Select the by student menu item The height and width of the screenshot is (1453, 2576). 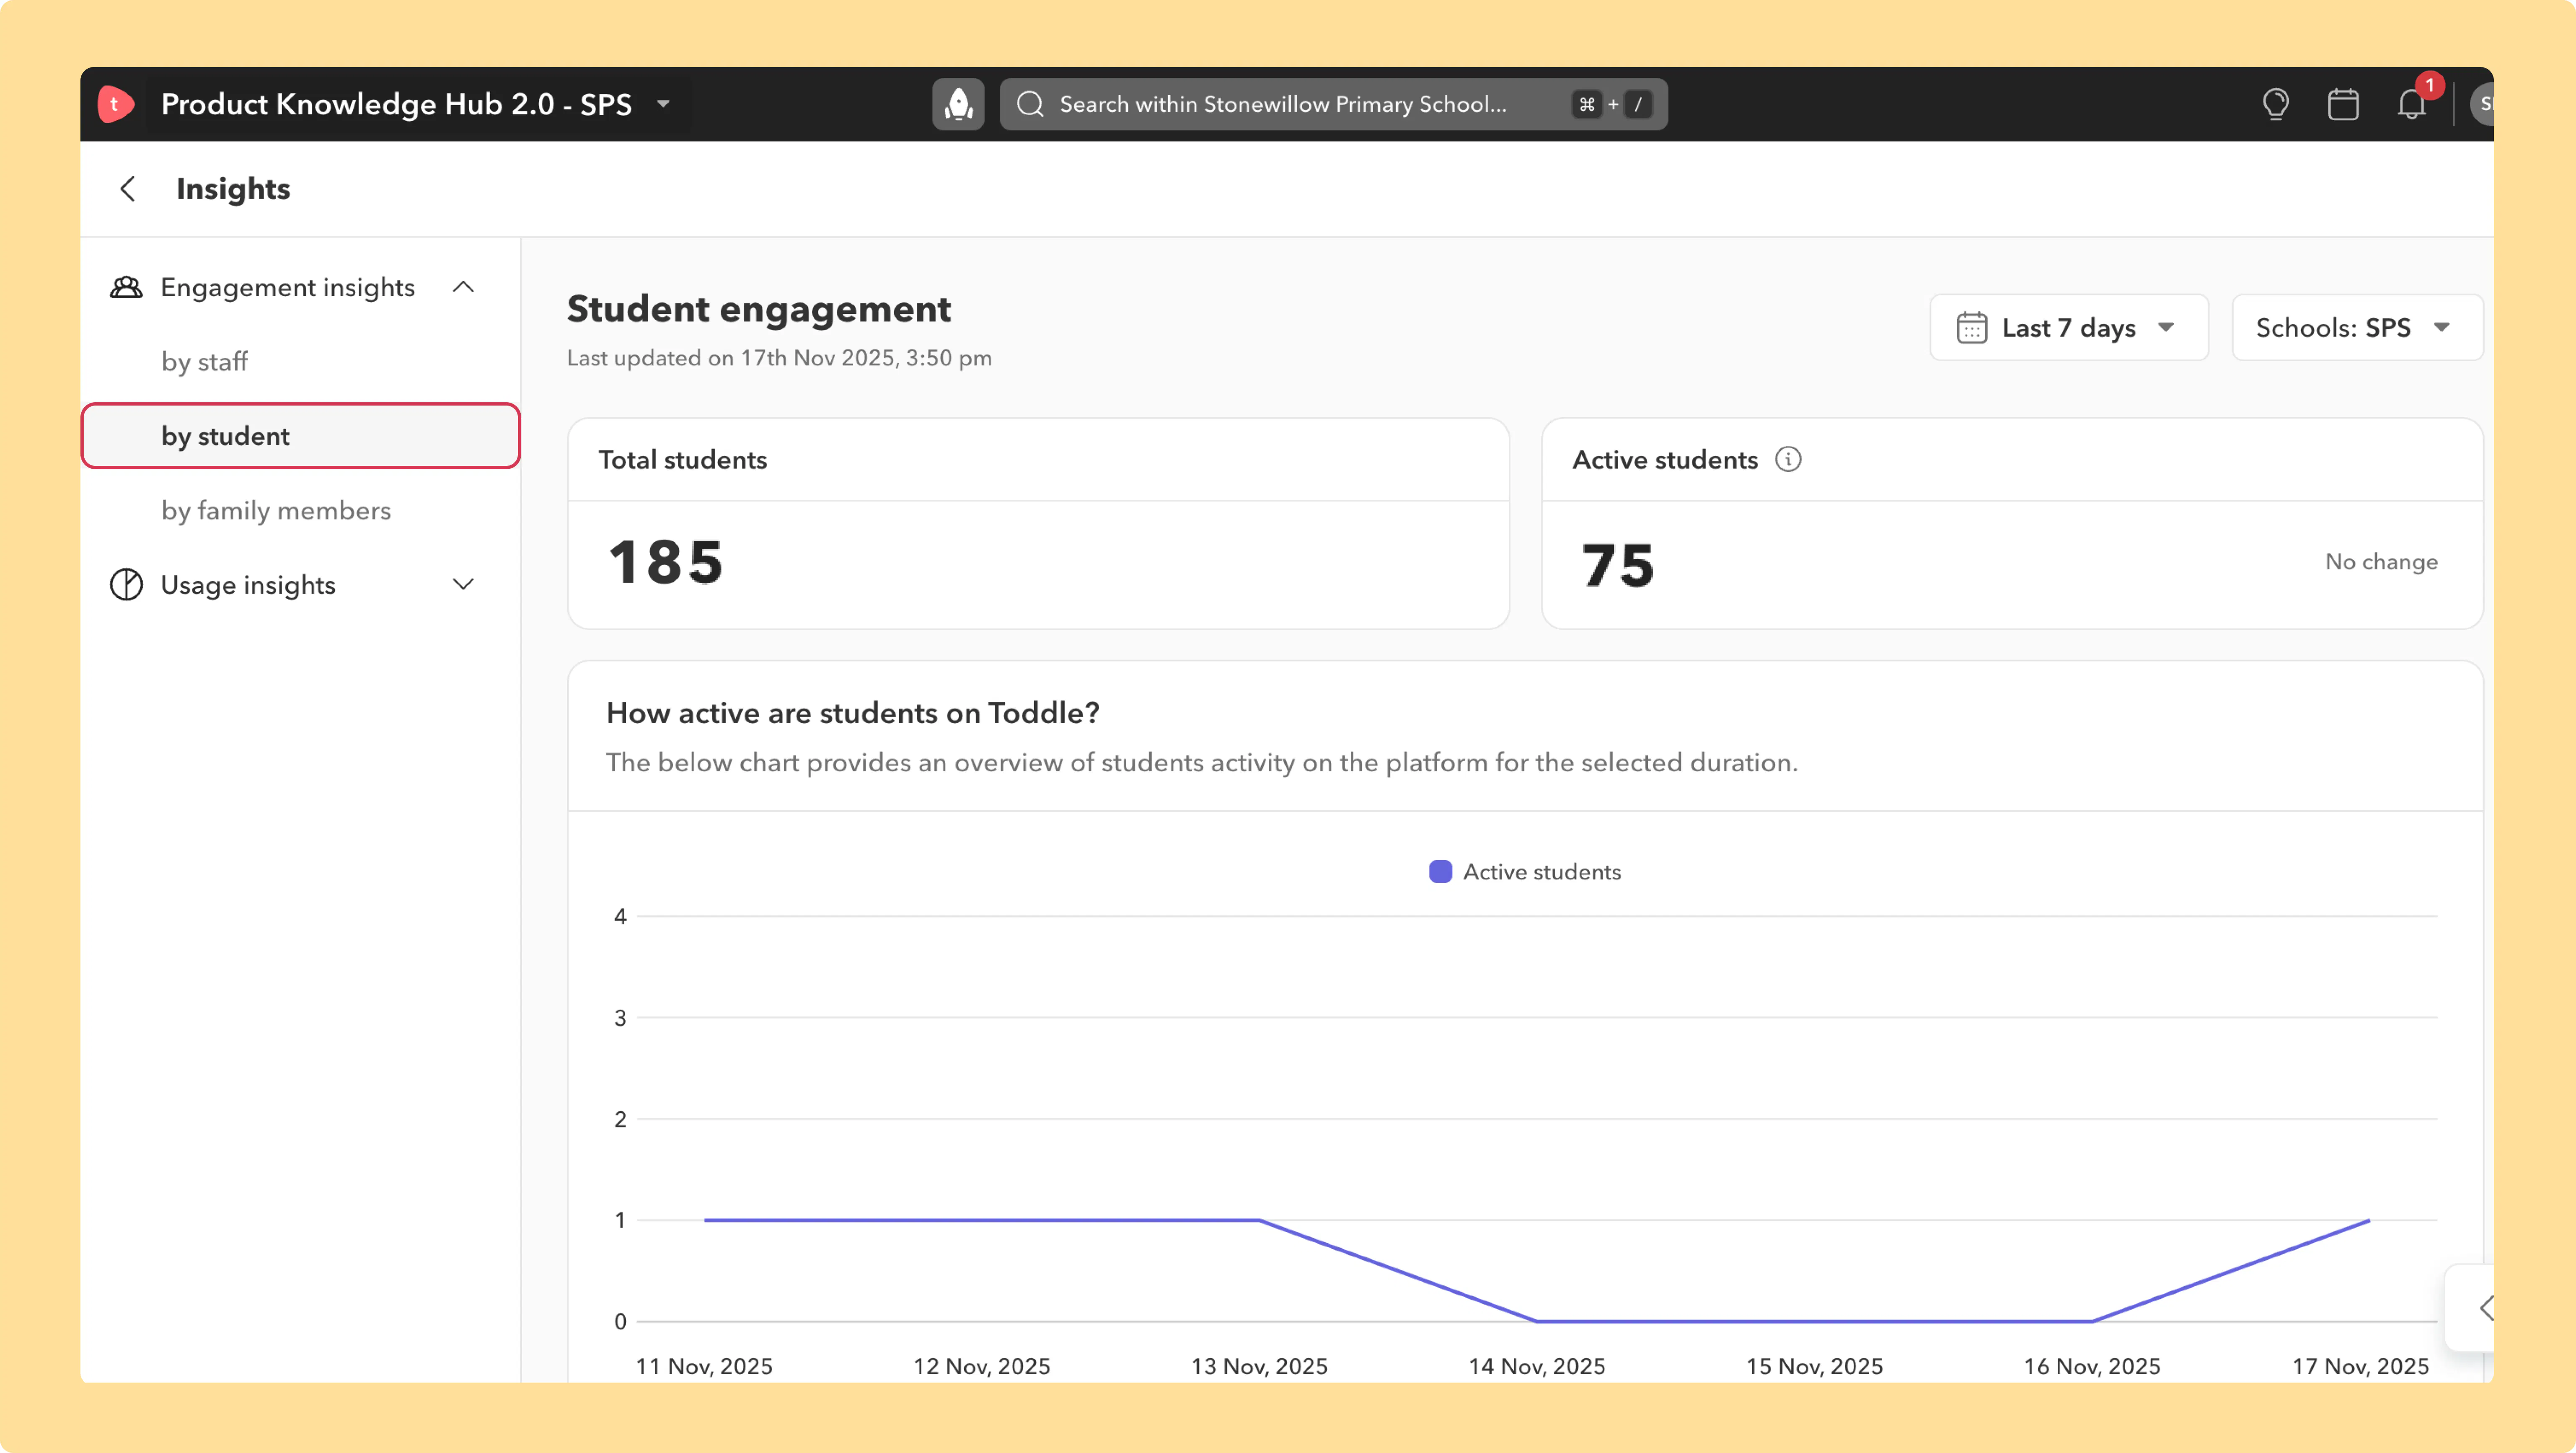point(300,436)
